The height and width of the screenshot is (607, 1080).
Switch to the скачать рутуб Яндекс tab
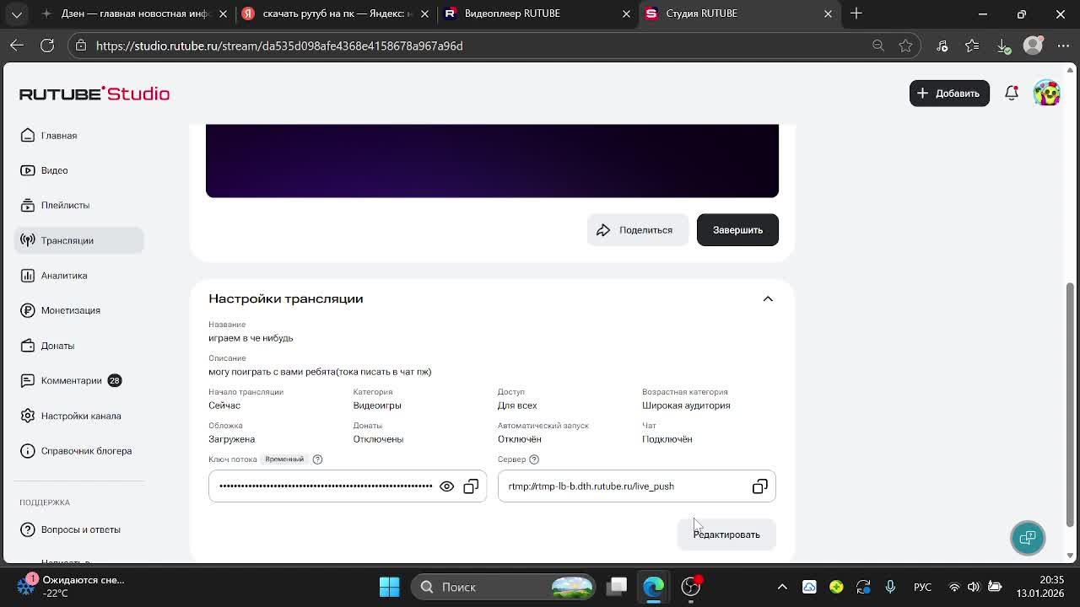point(336,13)
